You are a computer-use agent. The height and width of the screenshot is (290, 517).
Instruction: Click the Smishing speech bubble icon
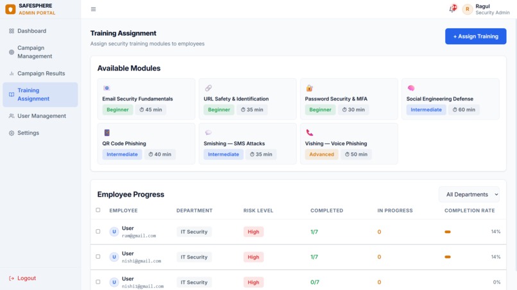(x=208, y=133)
